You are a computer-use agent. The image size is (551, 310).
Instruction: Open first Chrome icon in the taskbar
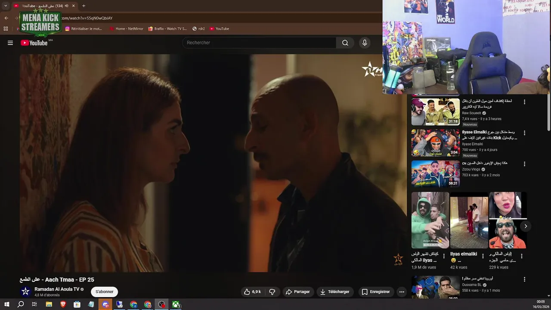[x=133, y=304]
